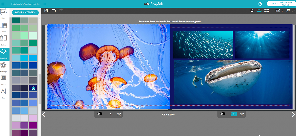Toggle the switch for page 6
Viewport: 296px width, 136px height.
pos(223,114)
